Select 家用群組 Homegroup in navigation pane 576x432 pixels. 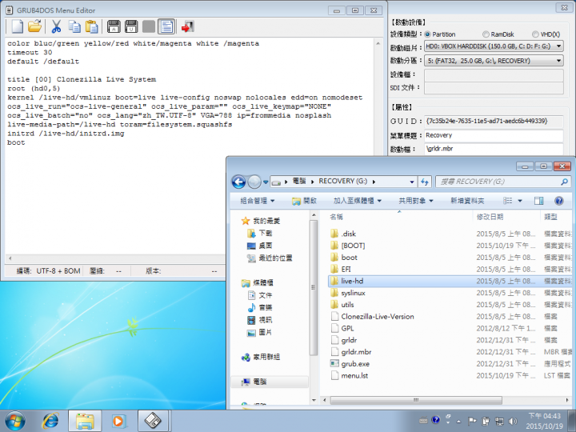coord(261,357)
